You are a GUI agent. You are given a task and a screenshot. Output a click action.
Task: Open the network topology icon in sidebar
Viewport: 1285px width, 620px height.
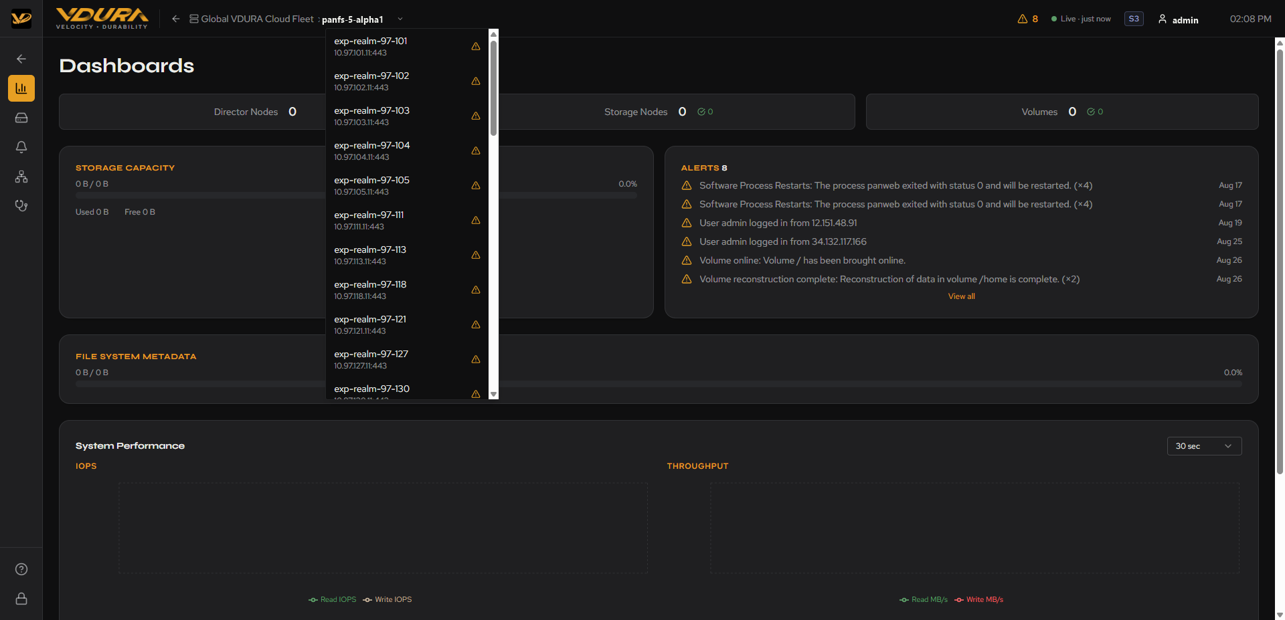(21, 177)
